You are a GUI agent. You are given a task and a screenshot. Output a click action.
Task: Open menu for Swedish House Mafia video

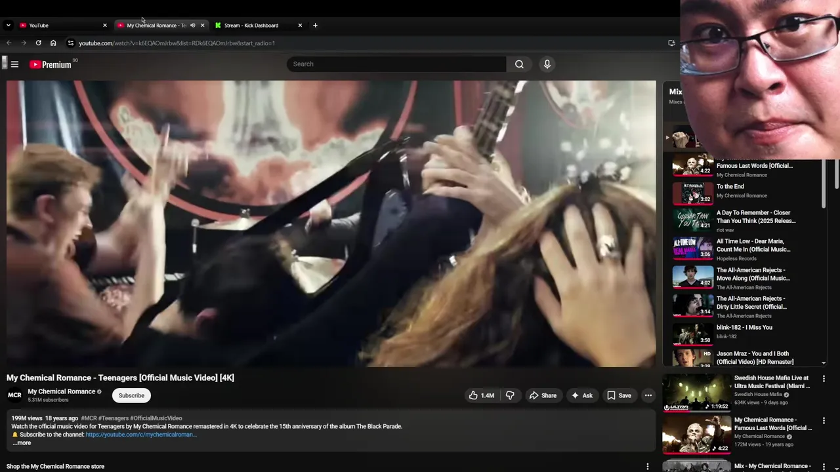pos(824,378)
